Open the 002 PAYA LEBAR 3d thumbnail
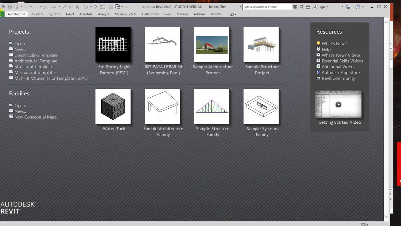This screenshot has width=401, height=226. point(162,45)
